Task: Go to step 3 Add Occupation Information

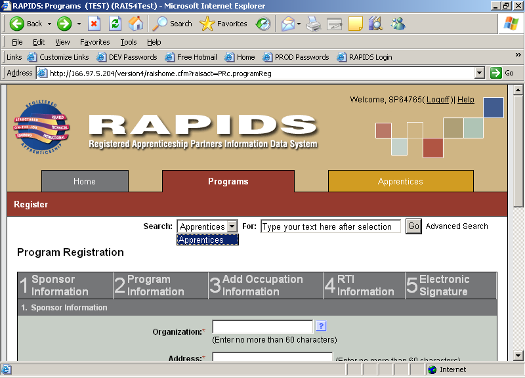Action: (x=266, y=285)
